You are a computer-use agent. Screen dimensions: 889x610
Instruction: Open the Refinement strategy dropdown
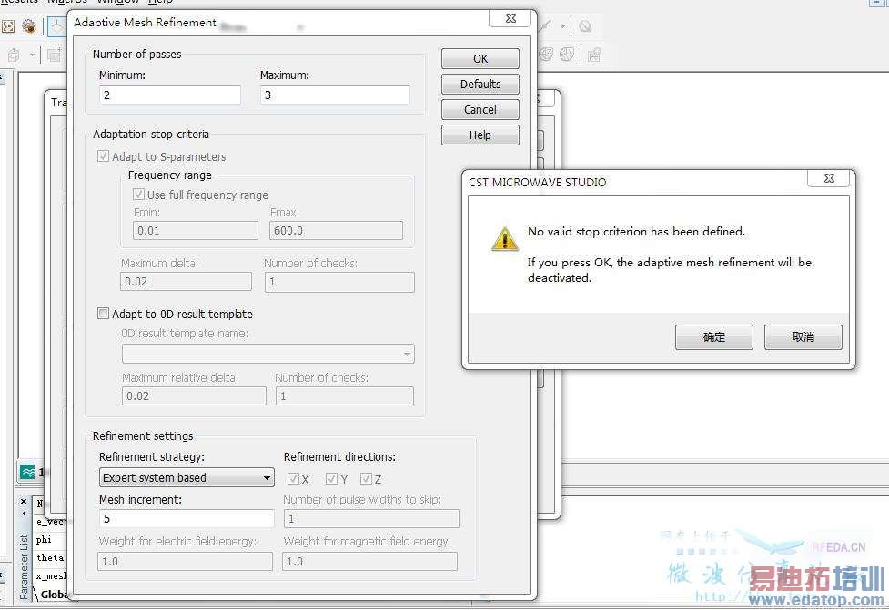coord(187,477)
